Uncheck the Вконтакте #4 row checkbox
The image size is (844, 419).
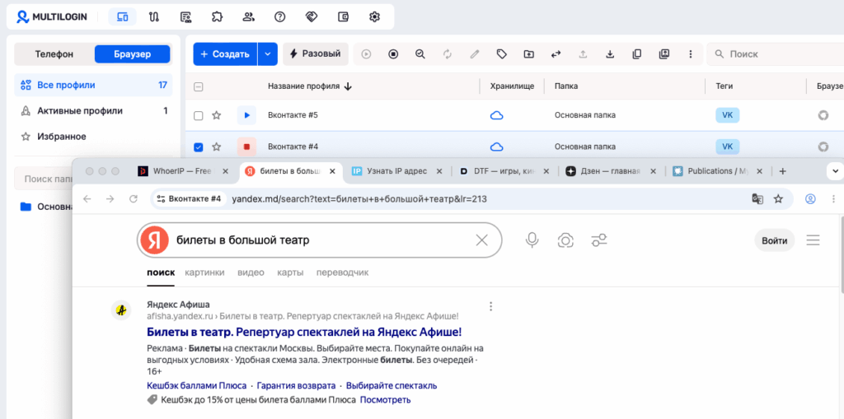[198, 147]
